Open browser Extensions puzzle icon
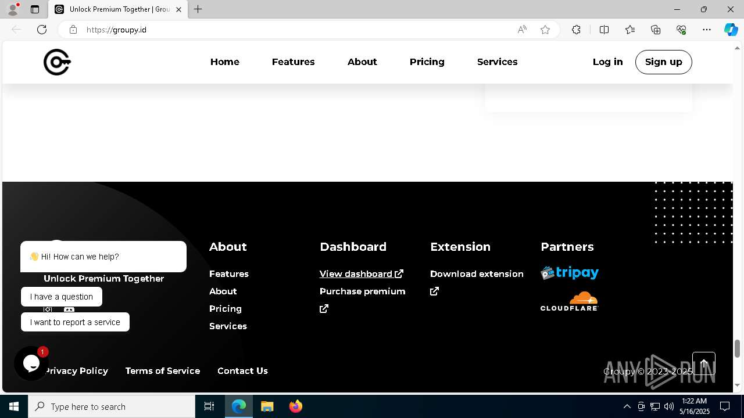The image size is (744, 418). tap(576, 30)
